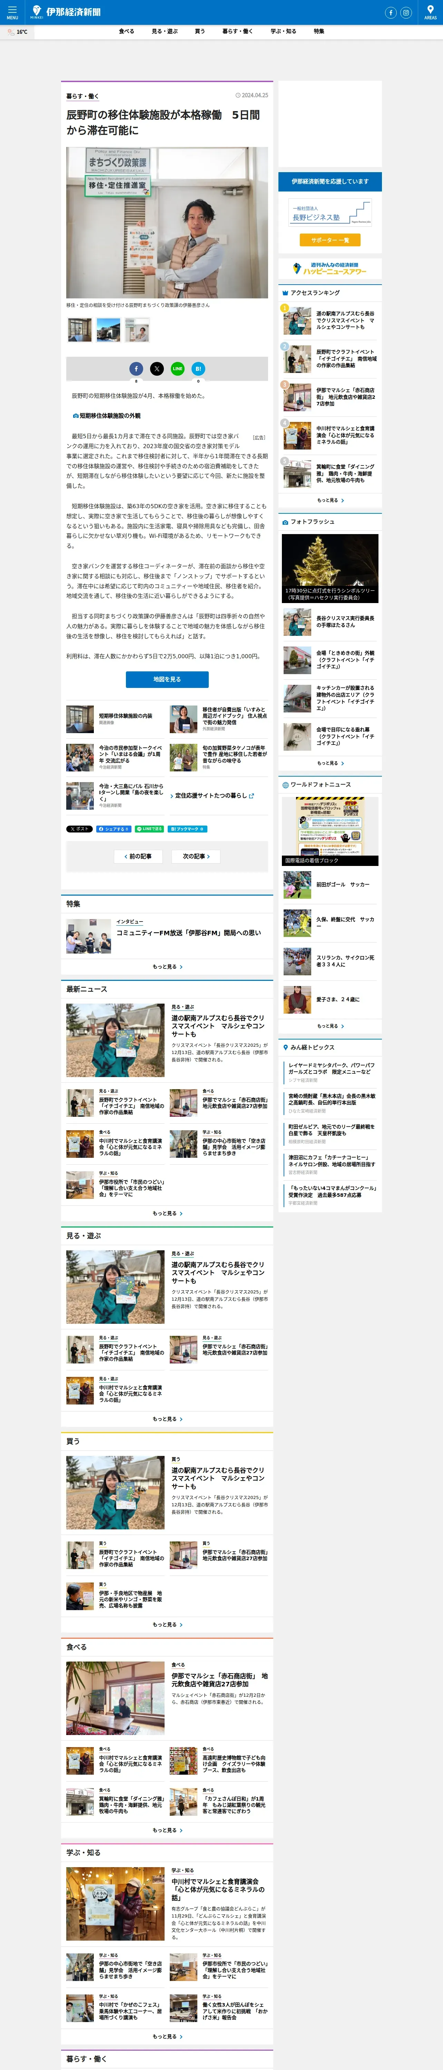The width and height of the screenshot is (443, 2070).
Task: Open ranking item 伊那でマルシェ「赤石商店街」
Action: (x=329, y=397)
